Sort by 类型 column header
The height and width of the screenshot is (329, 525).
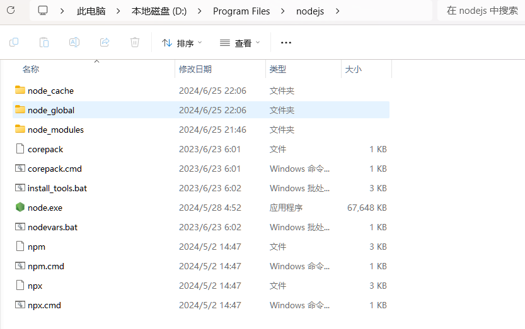pos(278,69)
